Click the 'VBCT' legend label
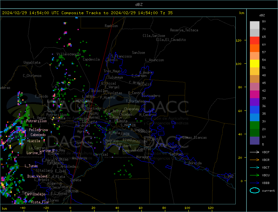278x212 pixels. [x=266, y=167]
